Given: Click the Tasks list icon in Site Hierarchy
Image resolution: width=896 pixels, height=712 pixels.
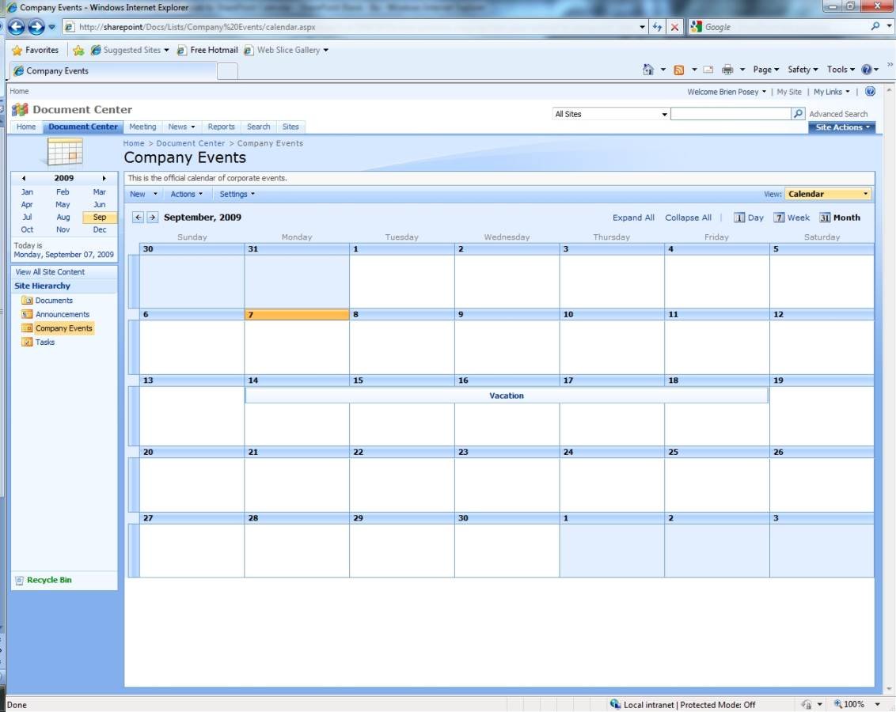Looking at the screenshot, I should coord(27,342).
